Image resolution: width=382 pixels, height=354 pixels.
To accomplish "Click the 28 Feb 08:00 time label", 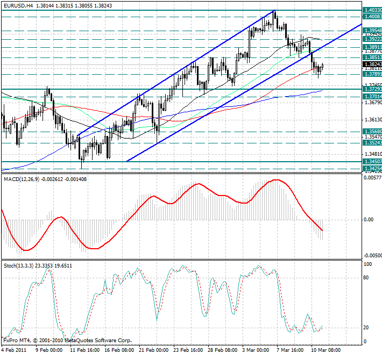I will [223, 350].
